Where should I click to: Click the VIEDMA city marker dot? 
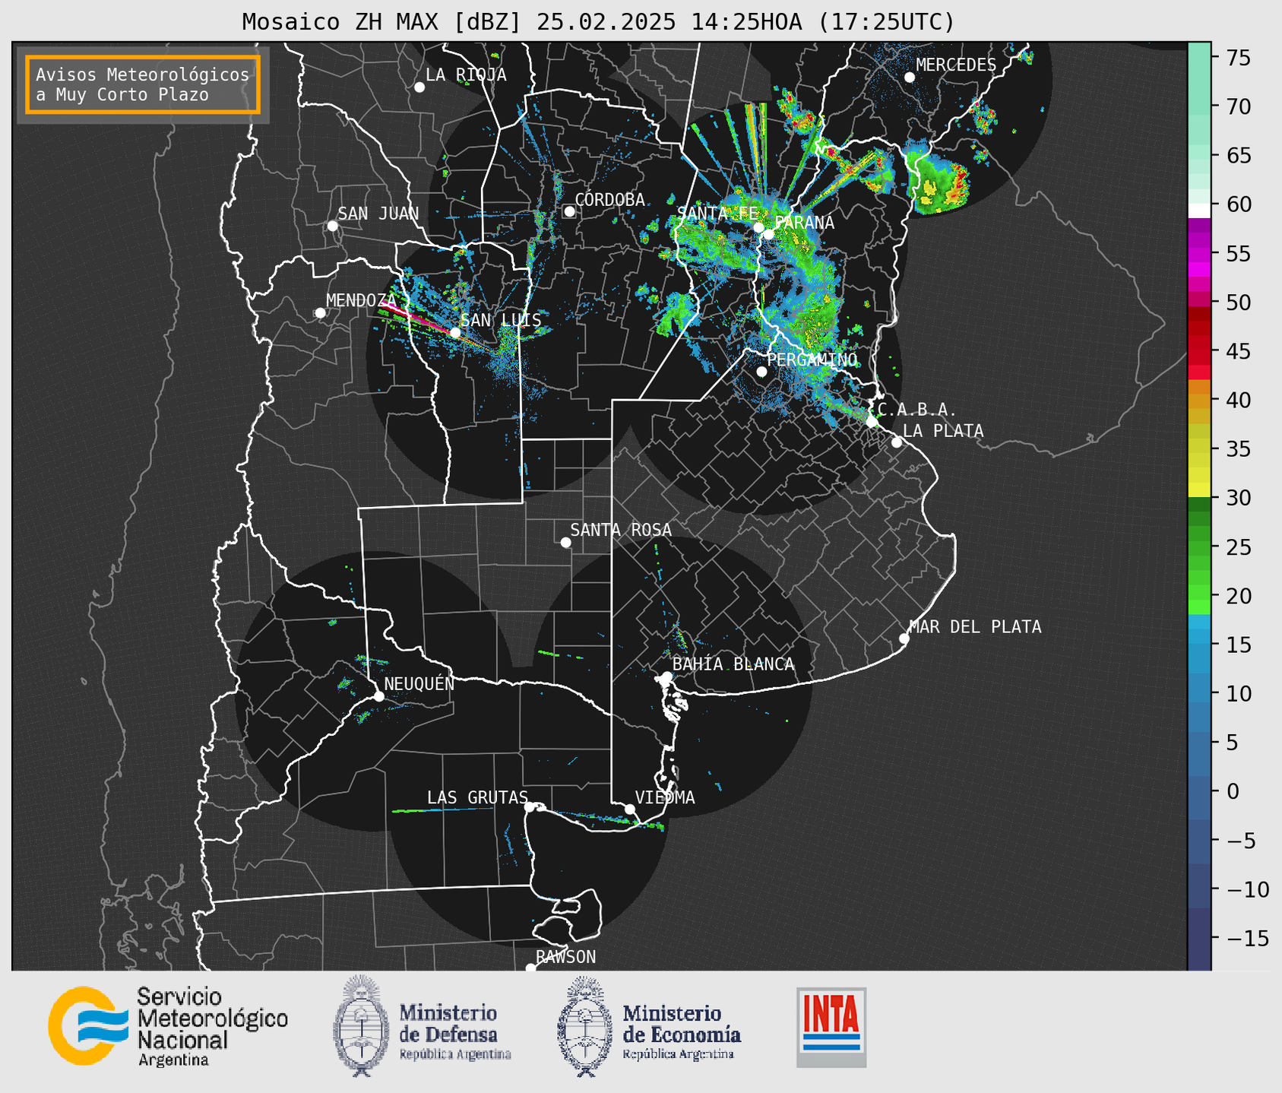(x=629, y=809)
